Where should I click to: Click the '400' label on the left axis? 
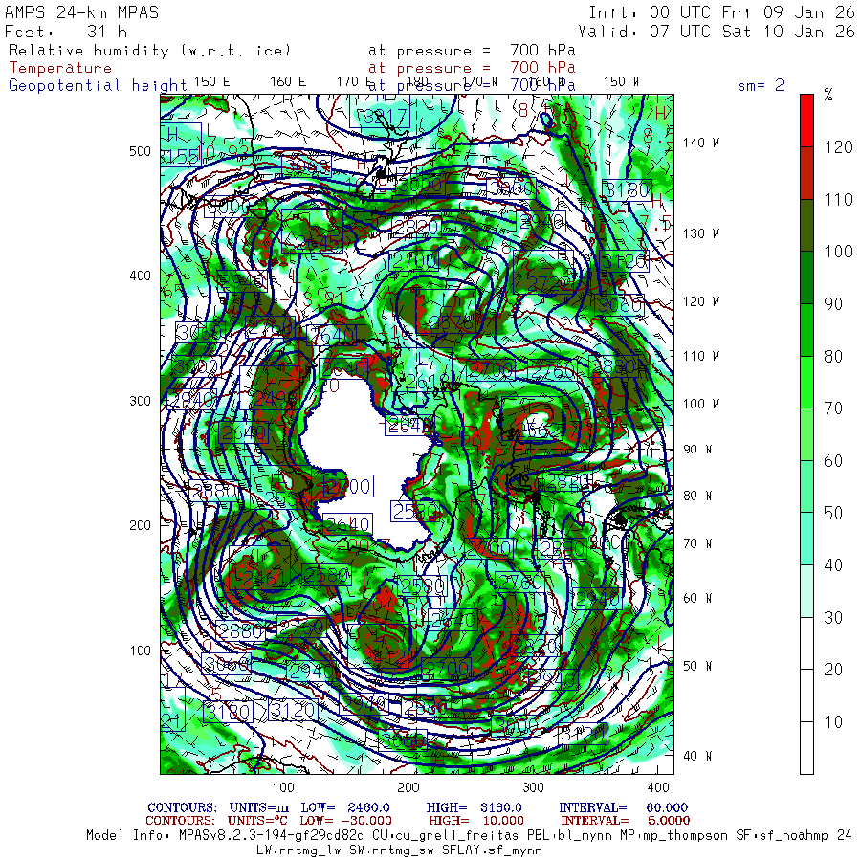[140, 276]
